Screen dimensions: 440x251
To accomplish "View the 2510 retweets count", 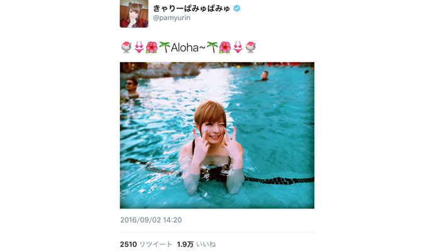I will click(128, 244).
